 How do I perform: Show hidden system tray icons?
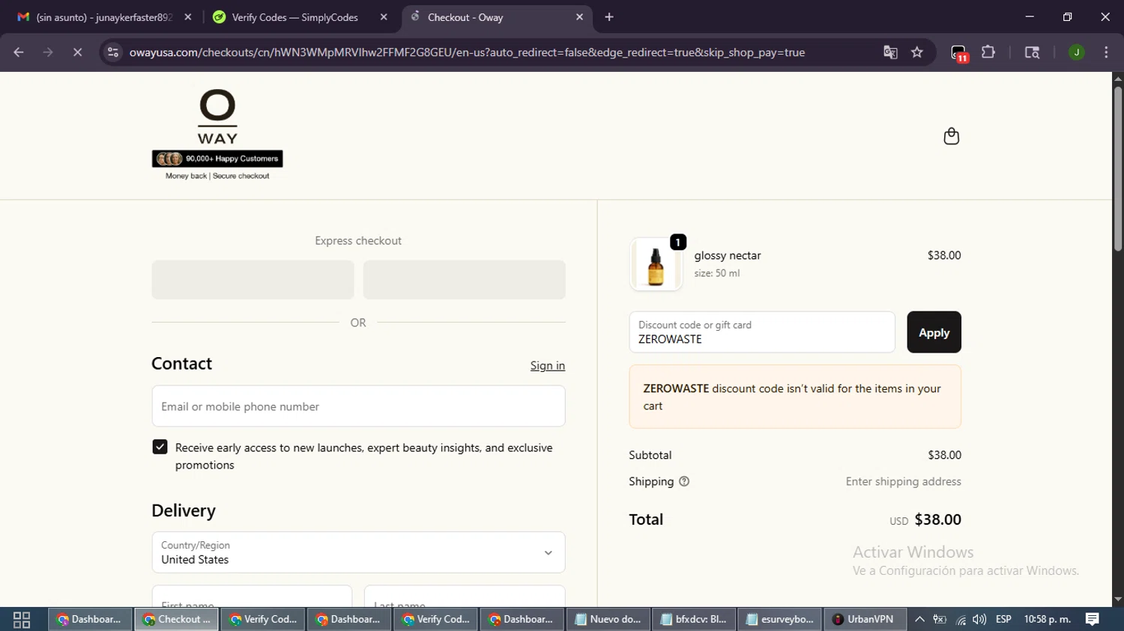919,620
